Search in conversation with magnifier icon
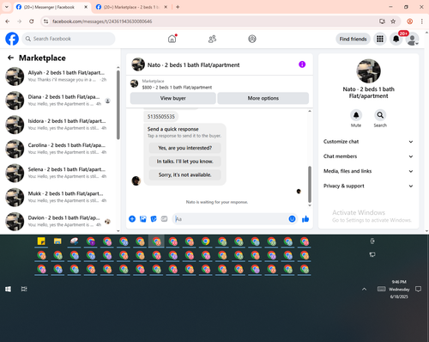The height and width of the screenshot is (342, 429). click(x=380, y=115)
